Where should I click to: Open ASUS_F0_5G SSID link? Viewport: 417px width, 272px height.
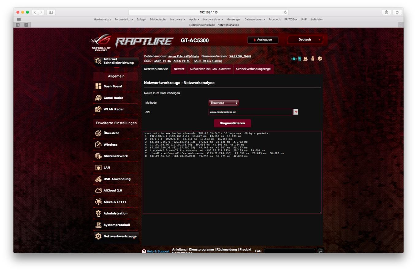point(182,61)
